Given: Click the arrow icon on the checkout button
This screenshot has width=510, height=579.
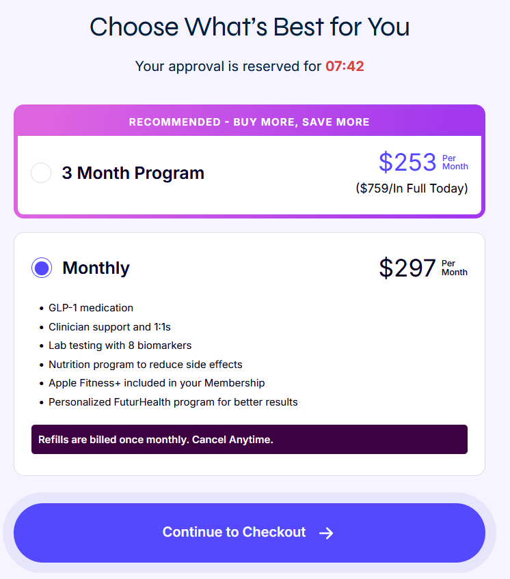Looking at the screenshot, I should pos(326,533).
